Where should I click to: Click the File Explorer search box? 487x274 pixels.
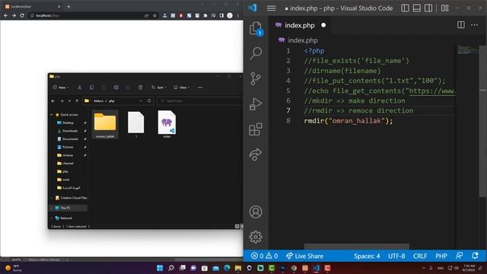[199, 101]
